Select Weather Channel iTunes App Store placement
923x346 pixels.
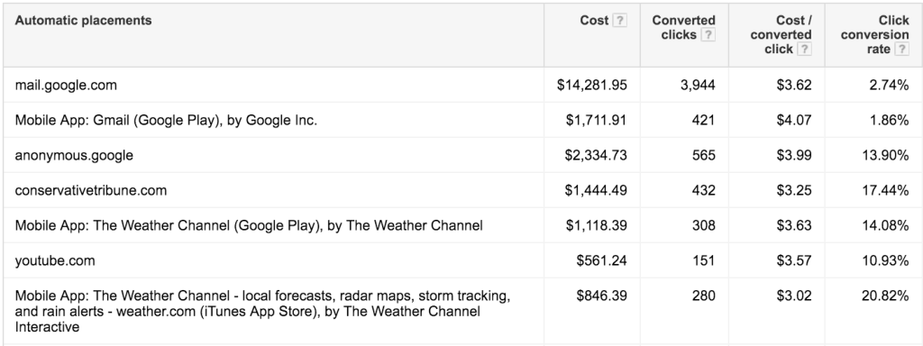click(262, 311)
